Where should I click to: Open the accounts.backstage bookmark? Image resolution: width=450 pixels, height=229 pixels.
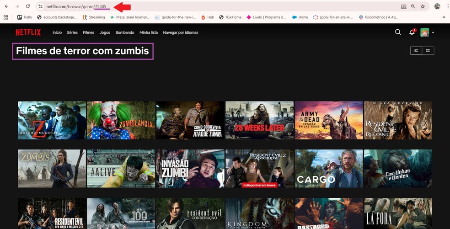(x=58, y=17)
